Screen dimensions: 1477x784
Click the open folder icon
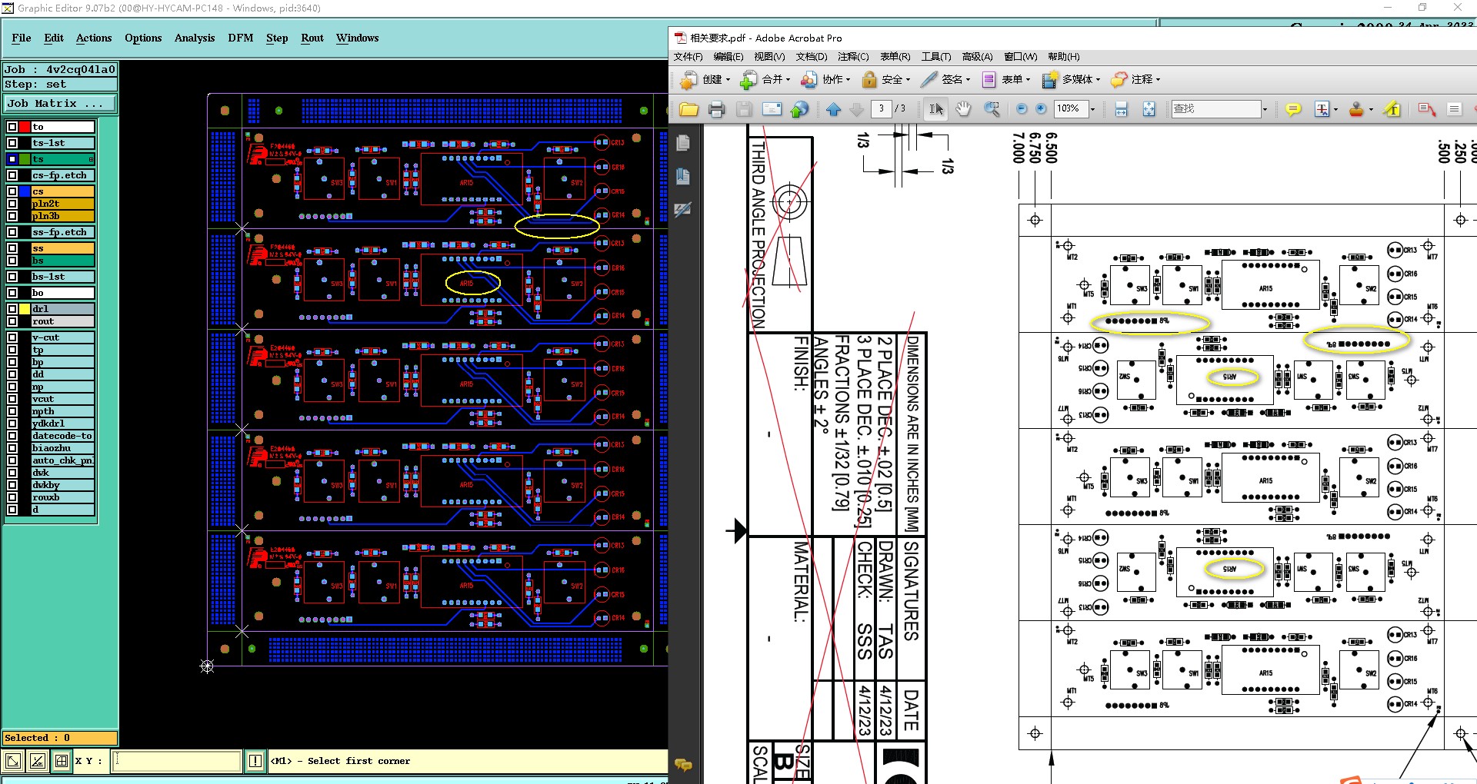tap(688, 109)
